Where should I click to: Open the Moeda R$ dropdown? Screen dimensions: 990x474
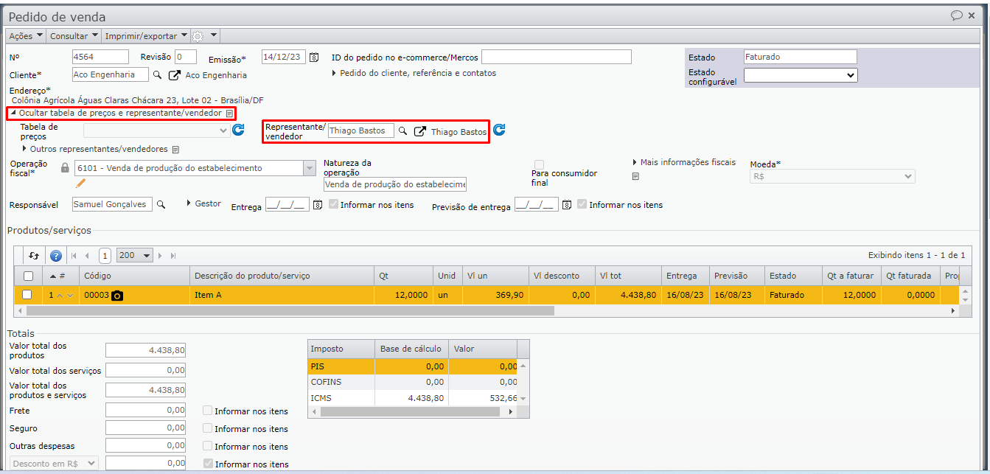832,176
